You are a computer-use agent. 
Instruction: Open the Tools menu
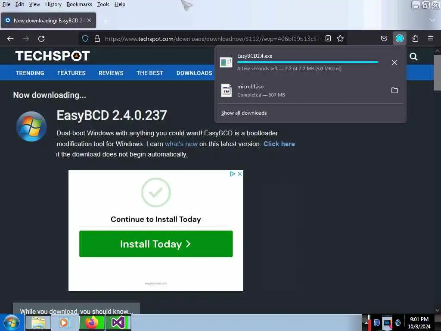click(103, 4)
